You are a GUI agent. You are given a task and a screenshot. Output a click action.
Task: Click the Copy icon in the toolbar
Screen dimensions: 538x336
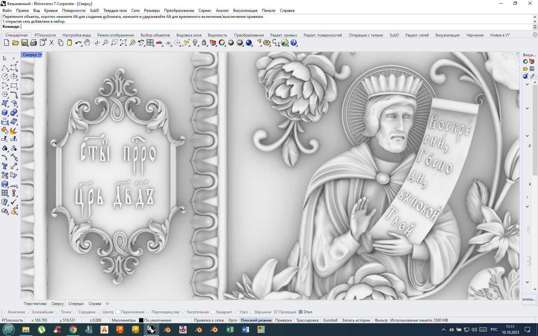coord(60,43)
